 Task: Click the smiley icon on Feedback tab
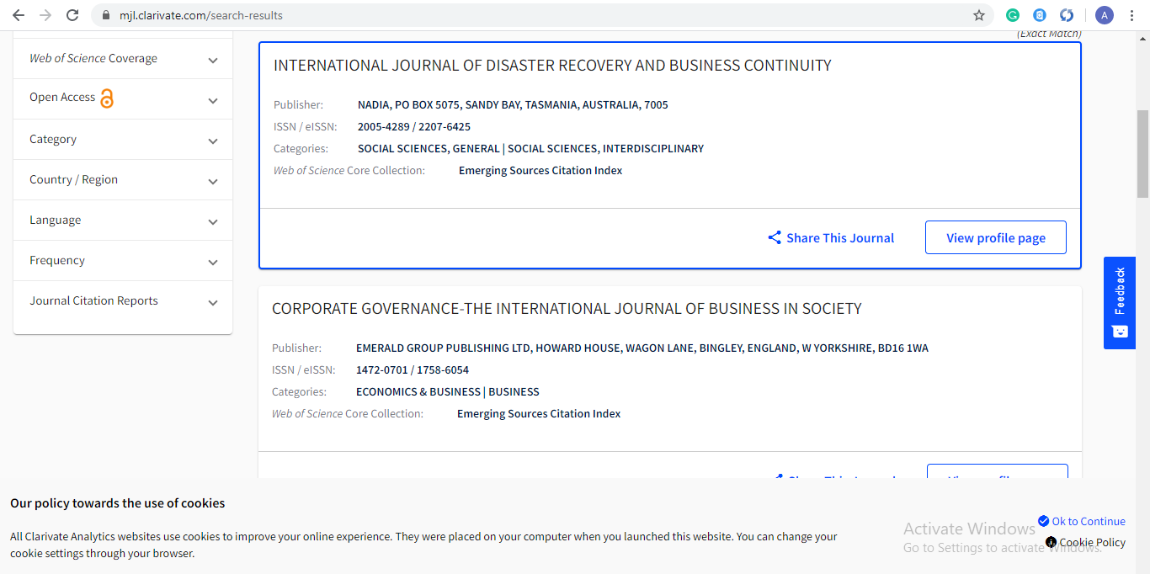(1120, 332)
